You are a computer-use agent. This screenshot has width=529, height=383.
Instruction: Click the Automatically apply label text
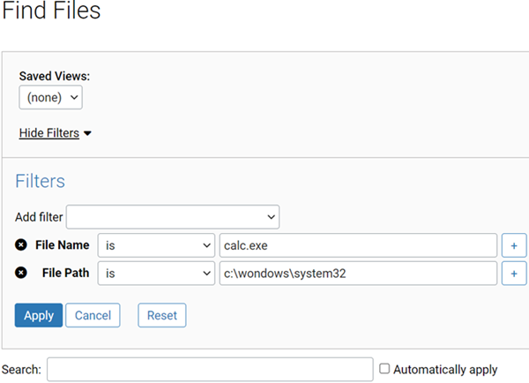pos(445,369)
